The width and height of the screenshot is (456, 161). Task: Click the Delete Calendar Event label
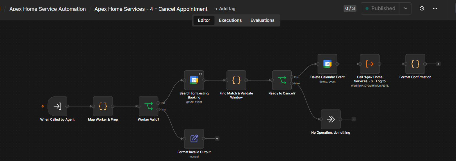[327, 77]
